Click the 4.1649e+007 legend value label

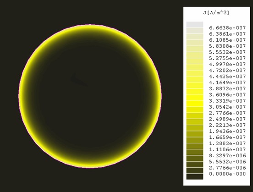pyautogui.click(x=227, y=82)
